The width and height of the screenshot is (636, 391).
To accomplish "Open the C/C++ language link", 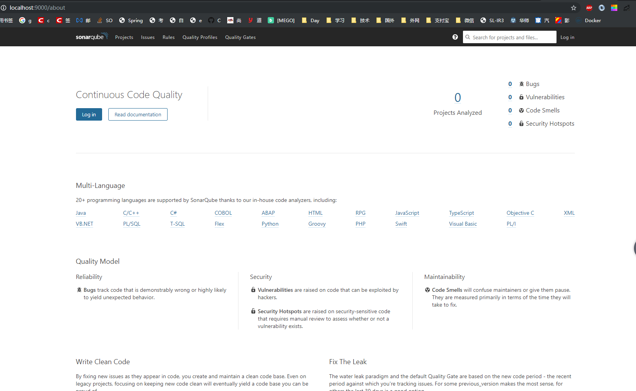I will click(131, 213).
